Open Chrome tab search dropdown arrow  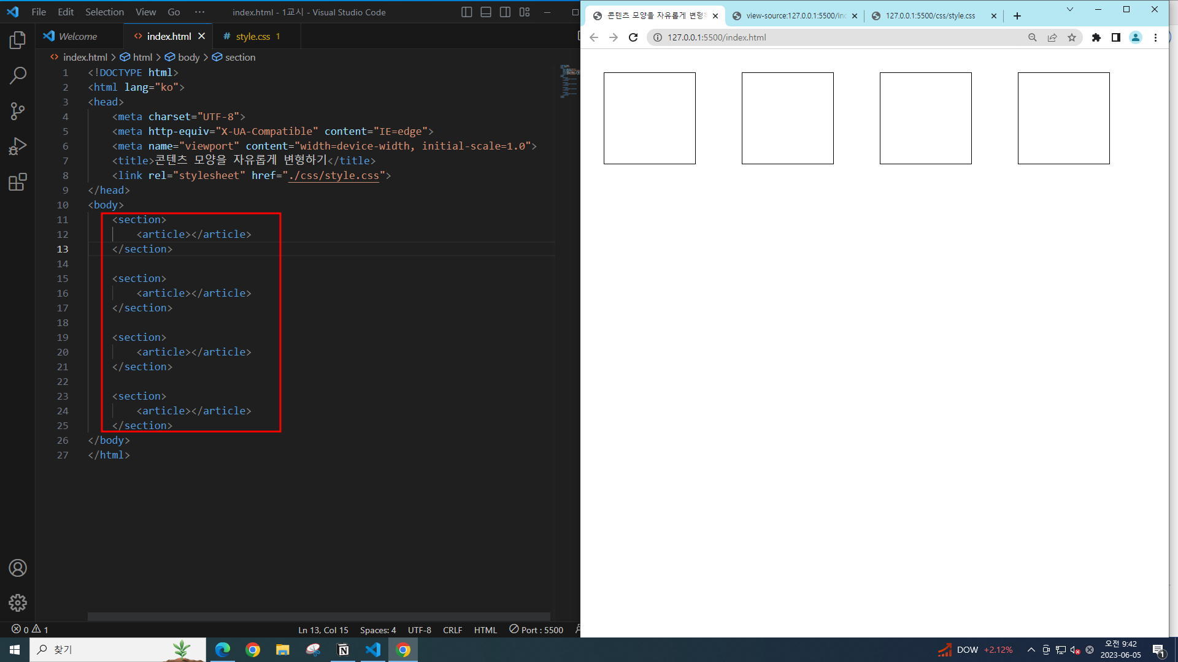(x=1070, y=9)
